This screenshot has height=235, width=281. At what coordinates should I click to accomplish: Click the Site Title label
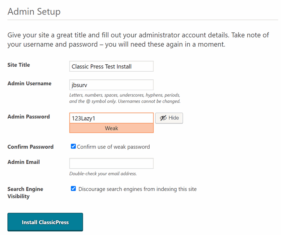[19, 65]
